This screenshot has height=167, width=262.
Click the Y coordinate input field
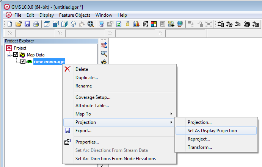85,33
